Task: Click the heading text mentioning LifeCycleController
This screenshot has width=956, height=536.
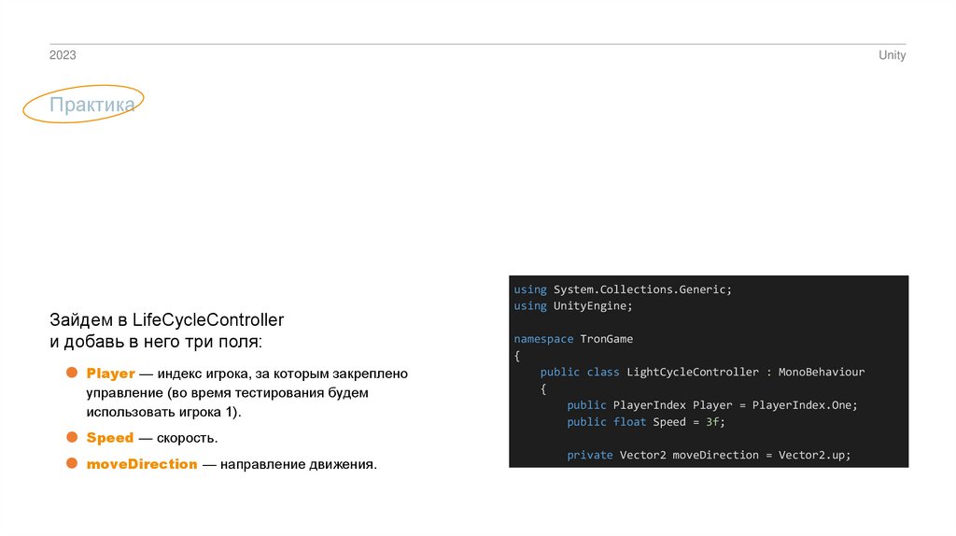Action: (x=166, y=320)
